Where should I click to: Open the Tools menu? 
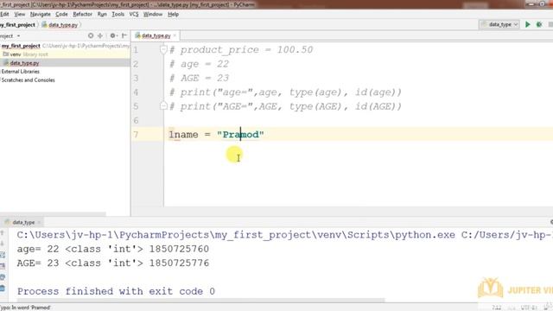click(118, 14)
